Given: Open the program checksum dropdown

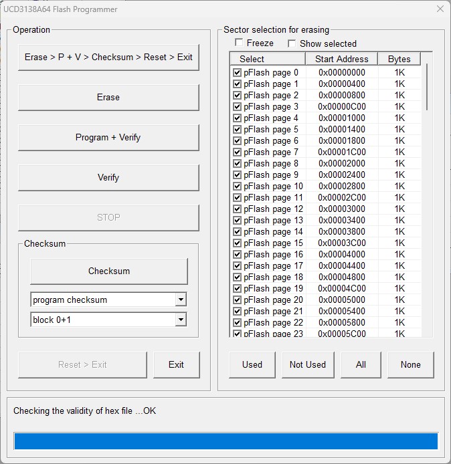Looking at the screenshot, I should point(181,300).
